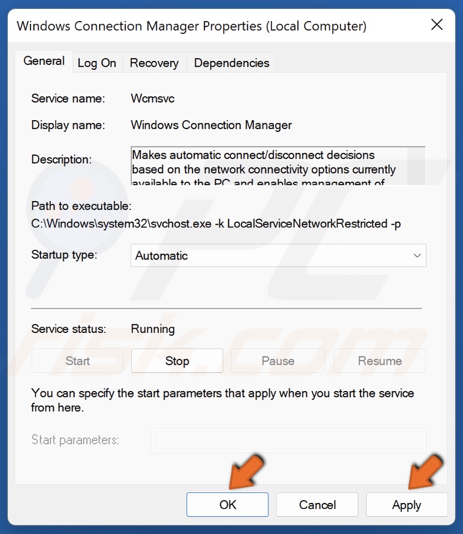Click the Pause service button
463x534 pixels.
click(x=278, y=361)
